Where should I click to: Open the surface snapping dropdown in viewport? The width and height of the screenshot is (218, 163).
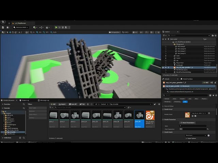click(27, 32)
